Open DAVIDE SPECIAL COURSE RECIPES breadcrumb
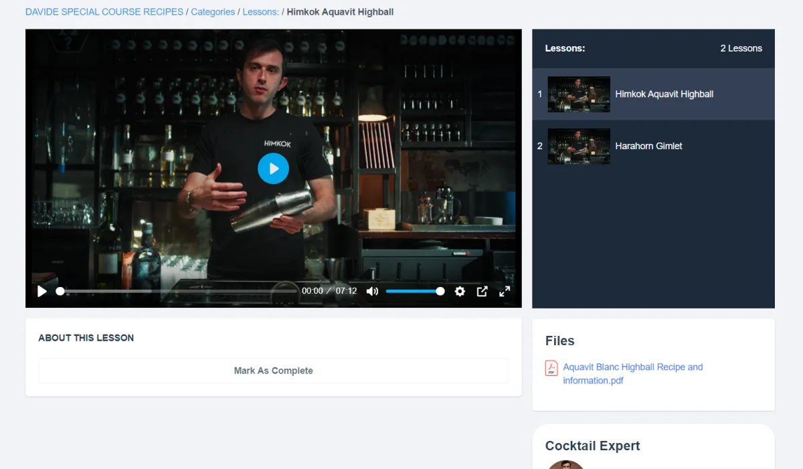Viewport: 803px width, 469px height. coord(104,12)
